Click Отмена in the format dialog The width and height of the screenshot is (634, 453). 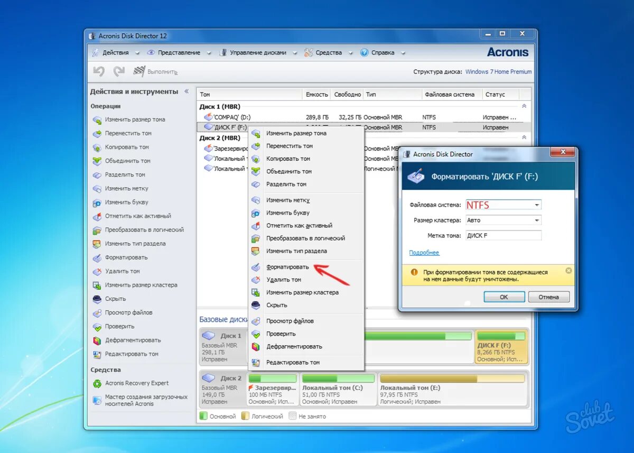coord(549,297)
